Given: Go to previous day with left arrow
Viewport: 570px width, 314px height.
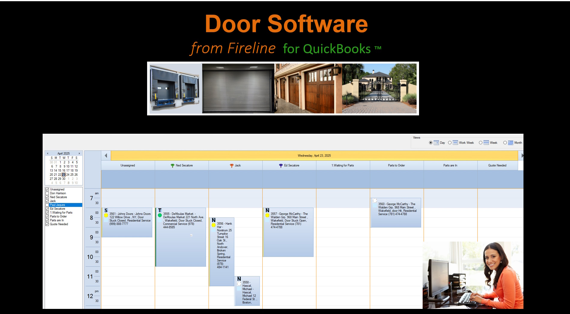Looking at the screenshot, I should point(106,155).
